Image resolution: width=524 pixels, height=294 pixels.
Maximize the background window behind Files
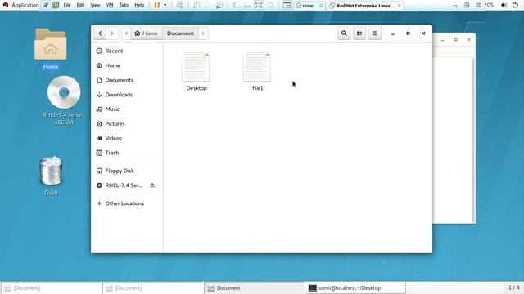coord(455,39)
